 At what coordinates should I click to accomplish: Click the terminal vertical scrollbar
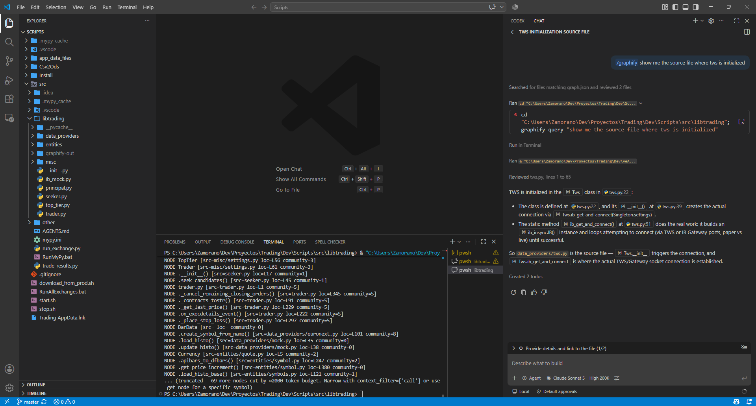(x=443, y=323)
